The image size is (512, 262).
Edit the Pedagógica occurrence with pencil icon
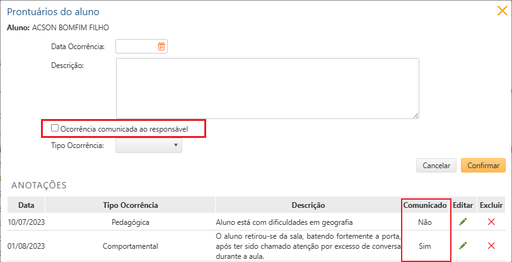[x=463, y=222]
